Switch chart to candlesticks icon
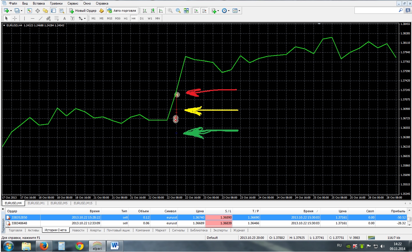The image size is (412, 252). (x=153, y=11)
